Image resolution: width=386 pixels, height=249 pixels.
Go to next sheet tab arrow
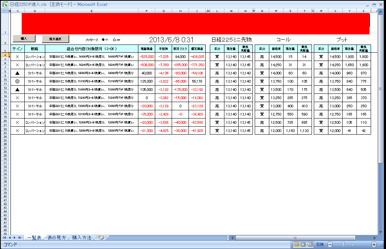(x=15, y=238)
